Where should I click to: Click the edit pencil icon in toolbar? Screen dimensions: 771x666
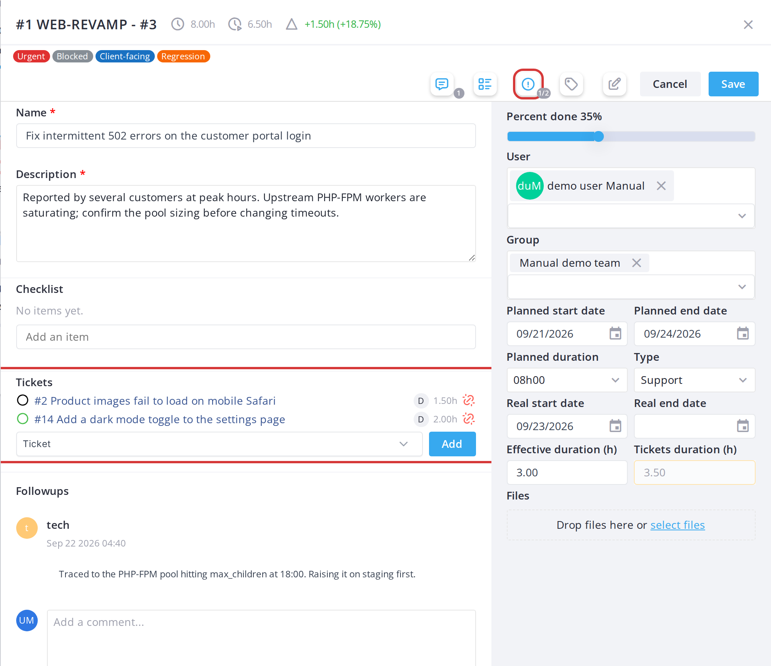[614, 84]
